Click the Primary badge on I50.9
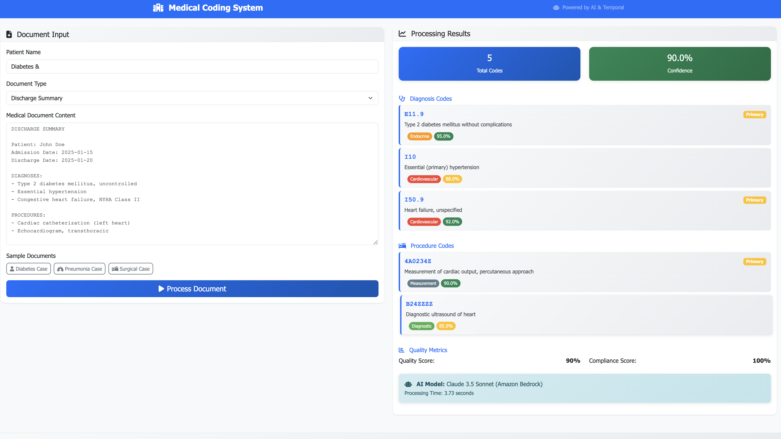Viewport: 781px width, 439px height. [754, 200]
